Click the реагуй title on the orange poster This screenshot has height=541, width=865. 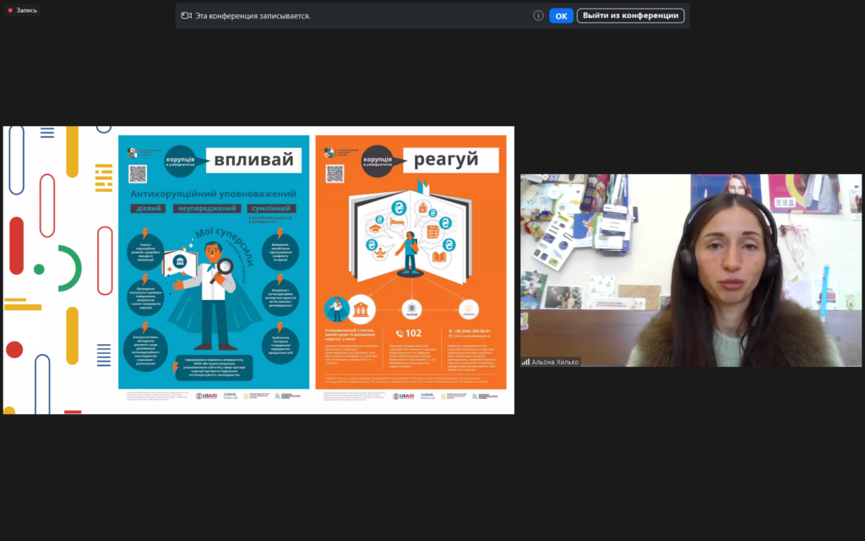point(446,159)
